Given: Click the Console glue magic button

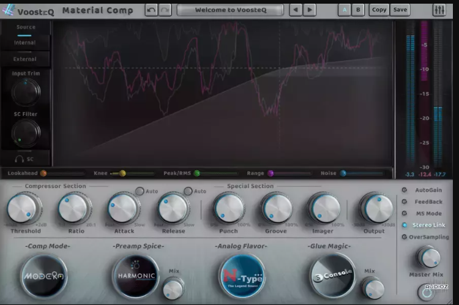Looking at the screenshot, I should coord(332,276).
